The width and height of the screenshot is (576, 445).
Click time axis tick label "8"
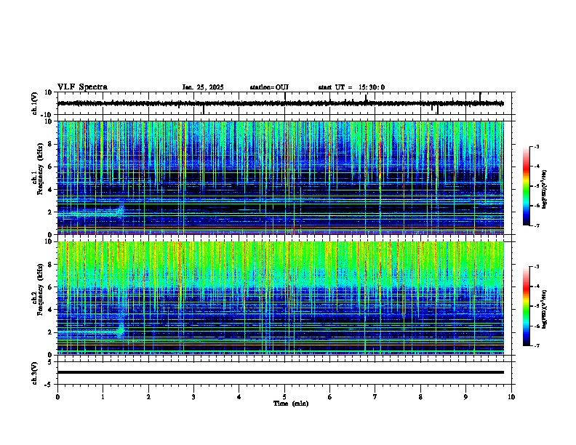click(x=420, y=397)
